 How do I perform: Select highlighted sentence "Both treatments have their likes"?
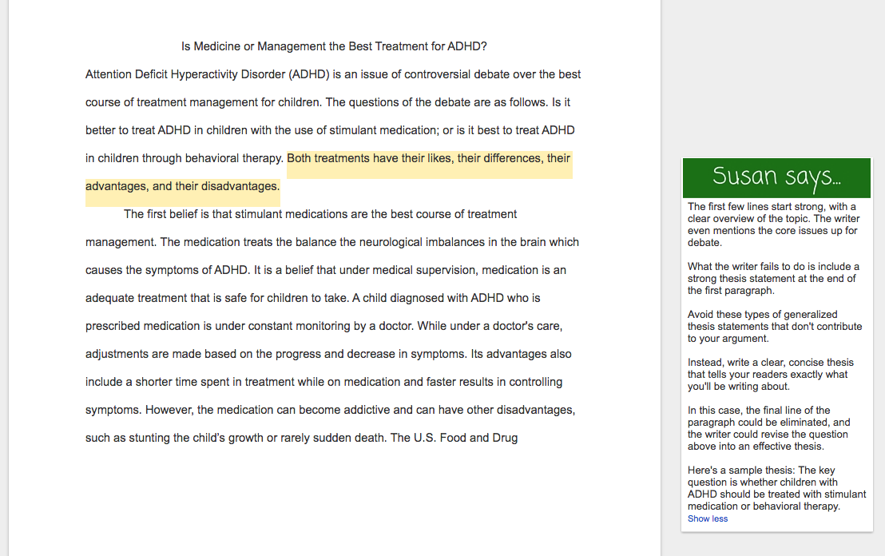[x=428, y=158]
